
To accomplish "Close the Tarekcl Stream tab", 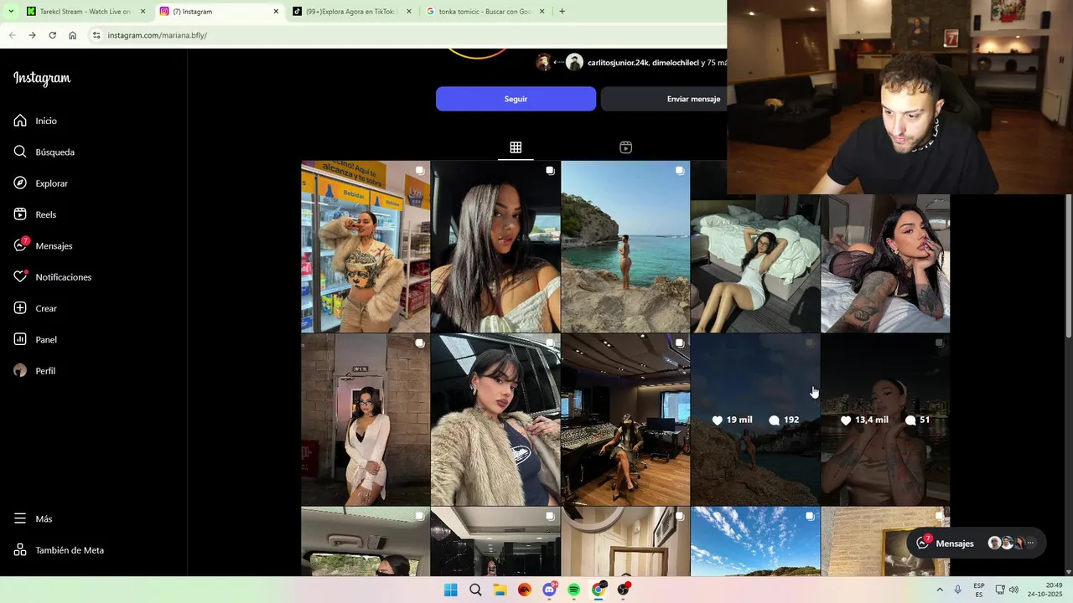I will tap(143, 12).
